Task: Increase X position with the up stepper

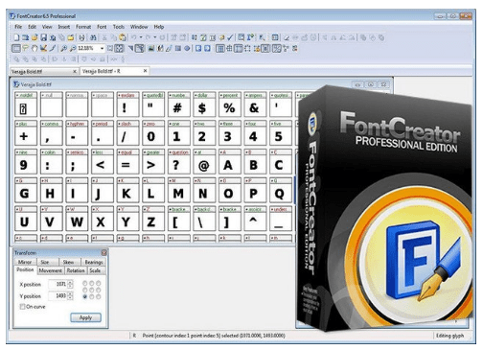Action: click(x=70, y=282)
